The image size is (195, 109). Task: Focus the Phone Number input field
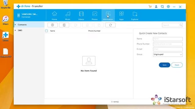pos(168,44)
